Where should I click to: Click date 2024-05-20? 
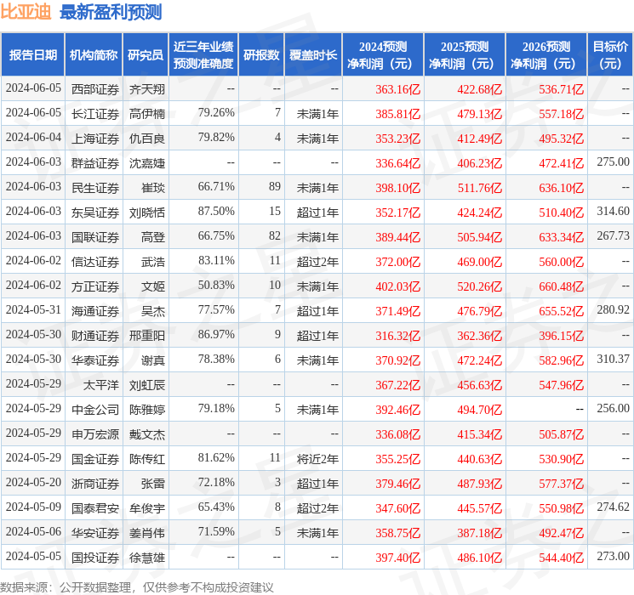33,482
